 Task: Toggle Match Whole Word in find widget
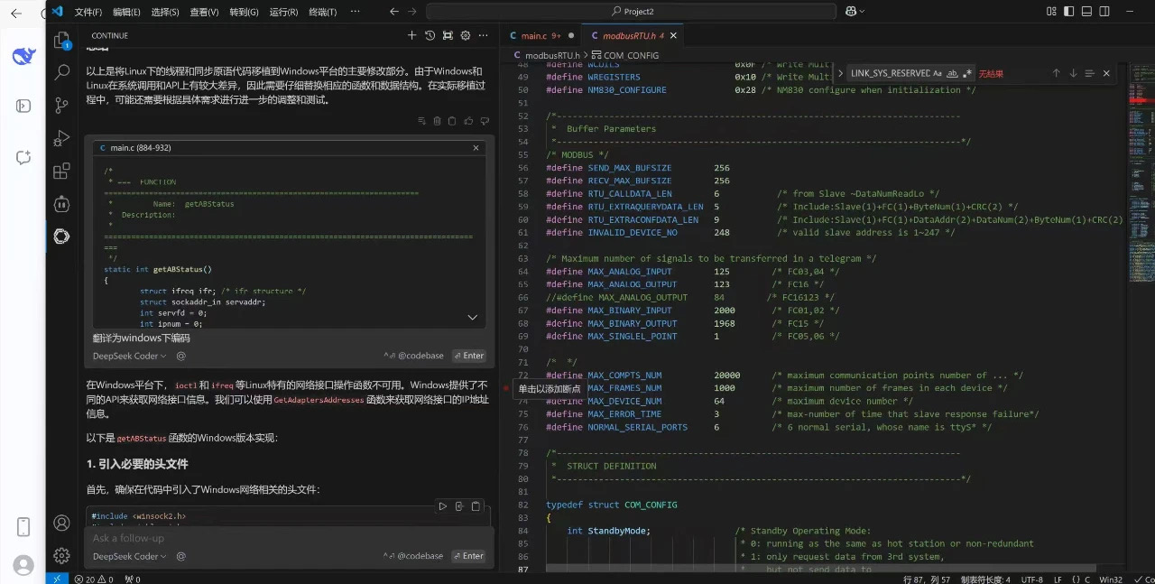pos(952,73)
